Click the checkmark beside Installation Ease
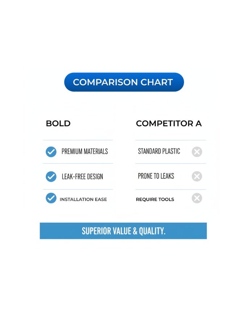 coord(51,198)
